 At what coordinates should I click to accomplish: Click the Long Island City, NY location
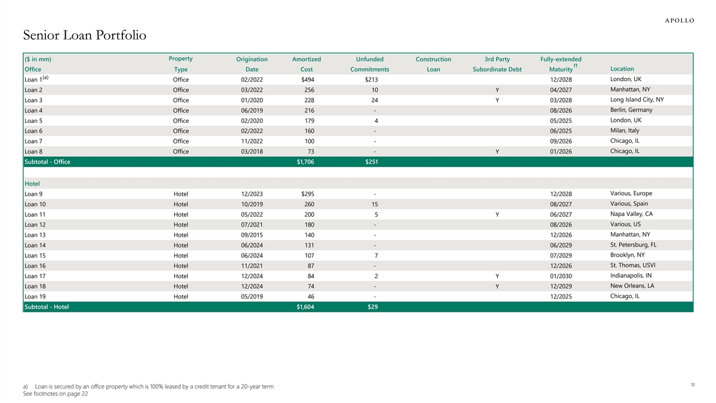click(637, 100)
